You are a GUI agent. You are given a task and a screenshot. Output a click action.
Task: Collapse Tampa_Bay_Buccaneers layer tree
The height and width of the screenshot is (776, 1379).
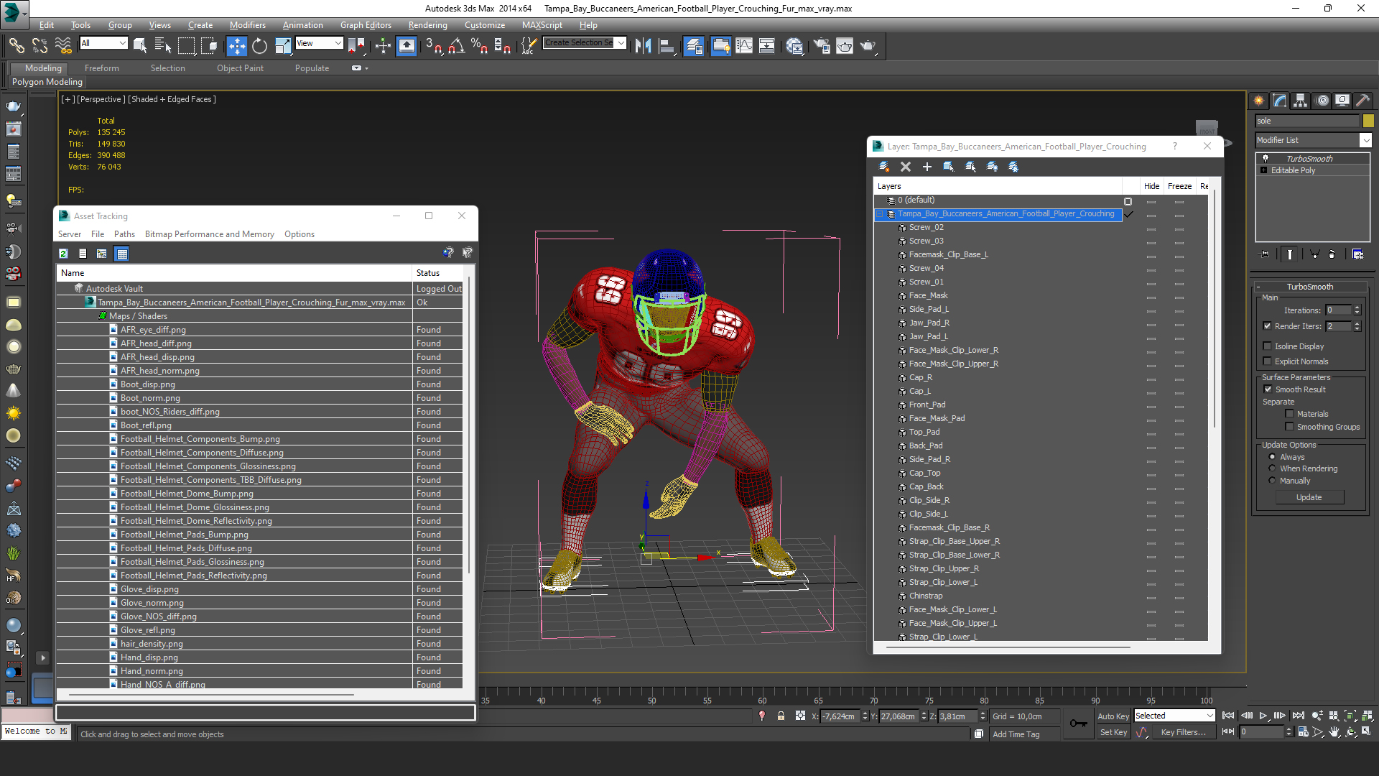pos(879,214)
